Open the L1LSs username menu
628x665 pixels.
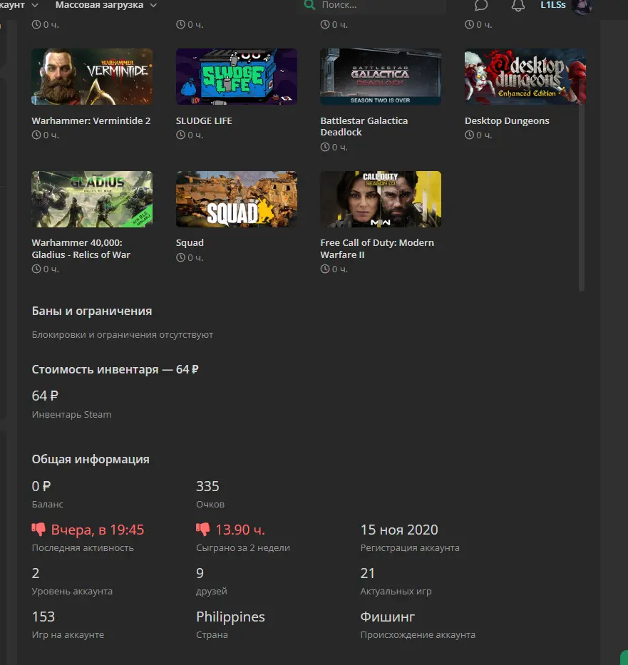552,5
